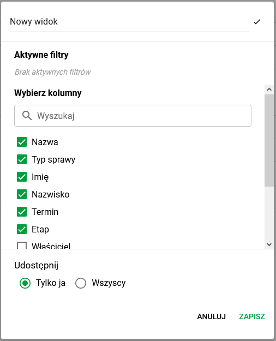The image size is (276, 341).
Task: Click the ZAPISZ button to save
Action: point(252,316)
